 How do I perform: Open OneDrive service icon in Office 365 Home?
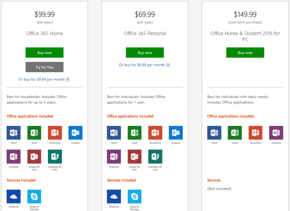14,196
